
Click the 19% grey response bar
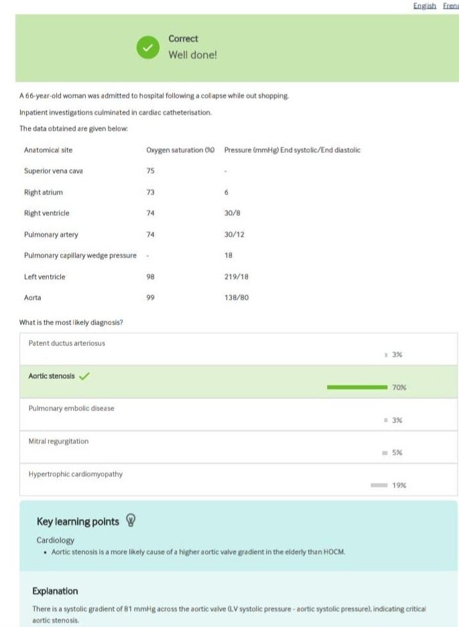click(x=379, y=485)
